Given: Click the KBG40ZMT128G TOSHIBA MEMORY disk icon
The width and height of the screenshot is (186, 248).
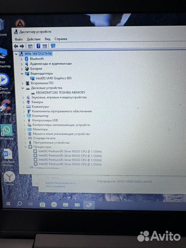Looking at the screenshot, I should coord(33,93).
